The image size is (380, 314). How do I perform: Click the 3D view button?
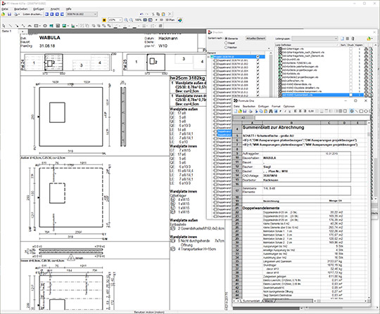coord(161,20)
